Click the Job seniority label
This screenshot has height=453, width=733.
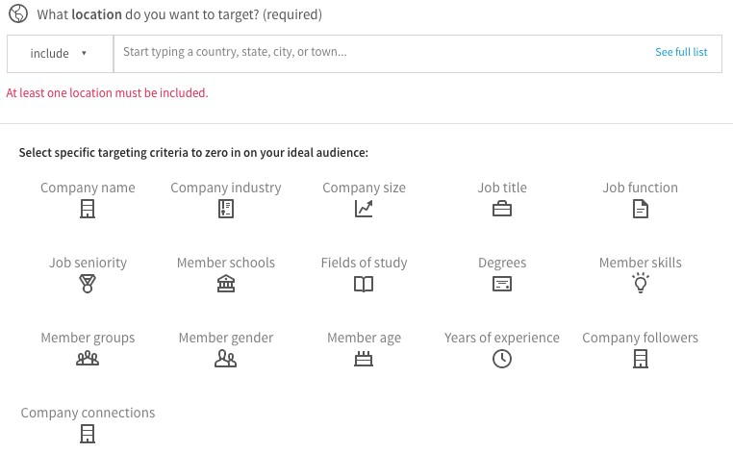88,263
